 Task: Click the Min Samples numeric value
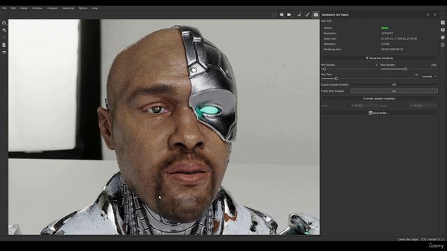click(376, 65)
